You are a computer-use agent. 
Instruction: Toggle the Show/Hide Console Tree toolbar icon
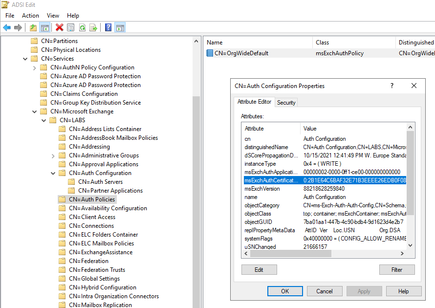click(44, 28)
